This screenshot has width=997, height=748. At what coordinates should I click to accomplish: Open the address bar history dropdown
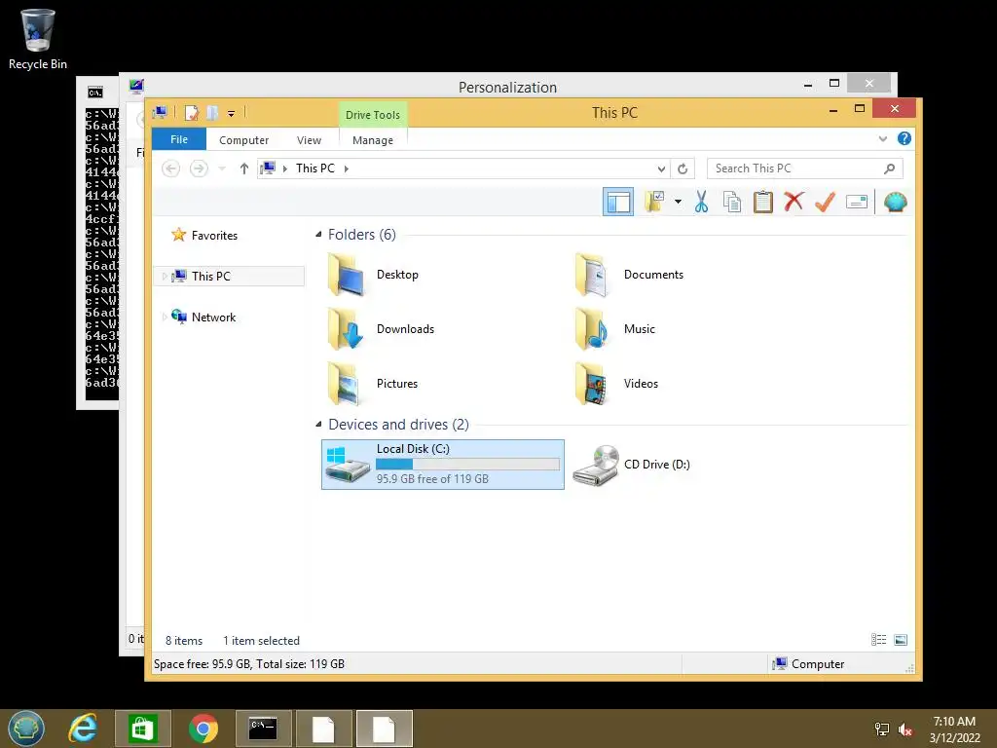[x=661, y=168]
